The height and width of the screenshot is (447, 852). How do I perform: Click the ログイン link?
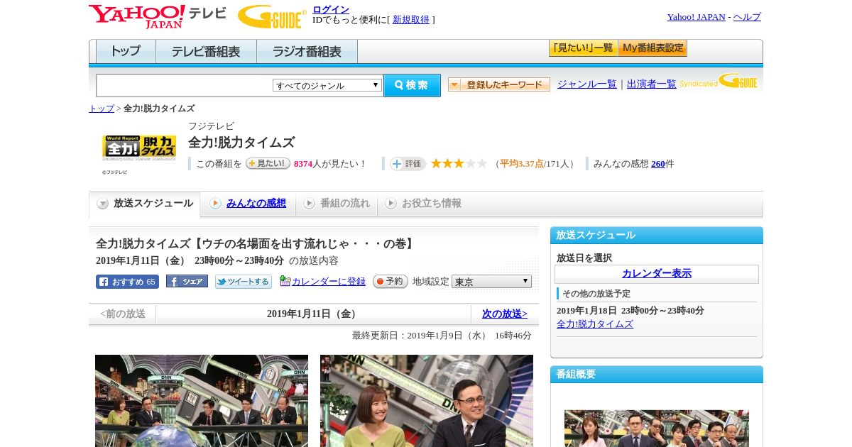pyautogui.click(x=331, y=9)
